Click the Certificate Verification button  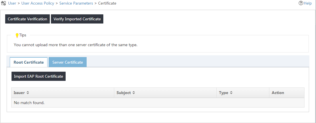[x=27, y=19]
